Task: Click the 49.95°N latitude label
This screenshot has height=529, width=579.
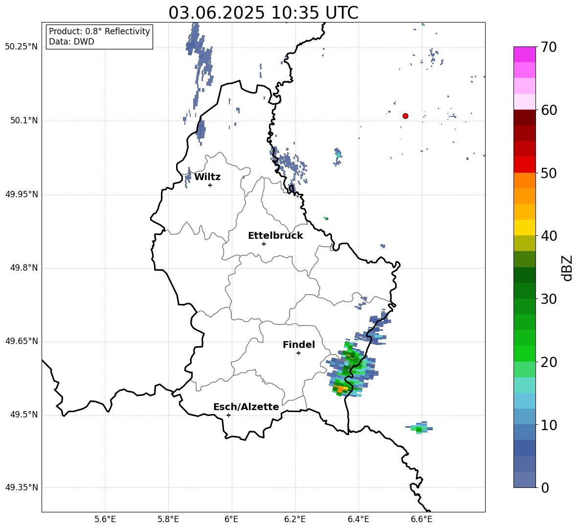Action: pos(21,194)
